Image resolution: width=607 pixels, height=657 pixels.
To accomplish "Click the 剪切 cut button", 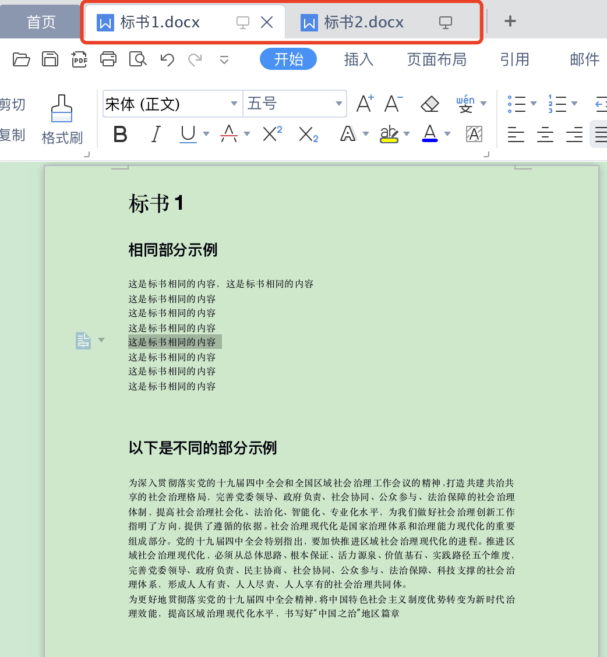I will coord(13,104).
